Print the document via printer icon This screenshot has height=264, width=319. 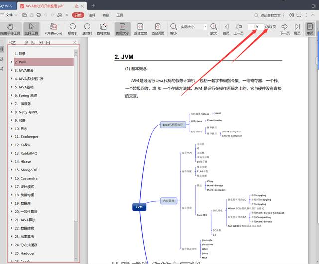click(x=39, y=15)
